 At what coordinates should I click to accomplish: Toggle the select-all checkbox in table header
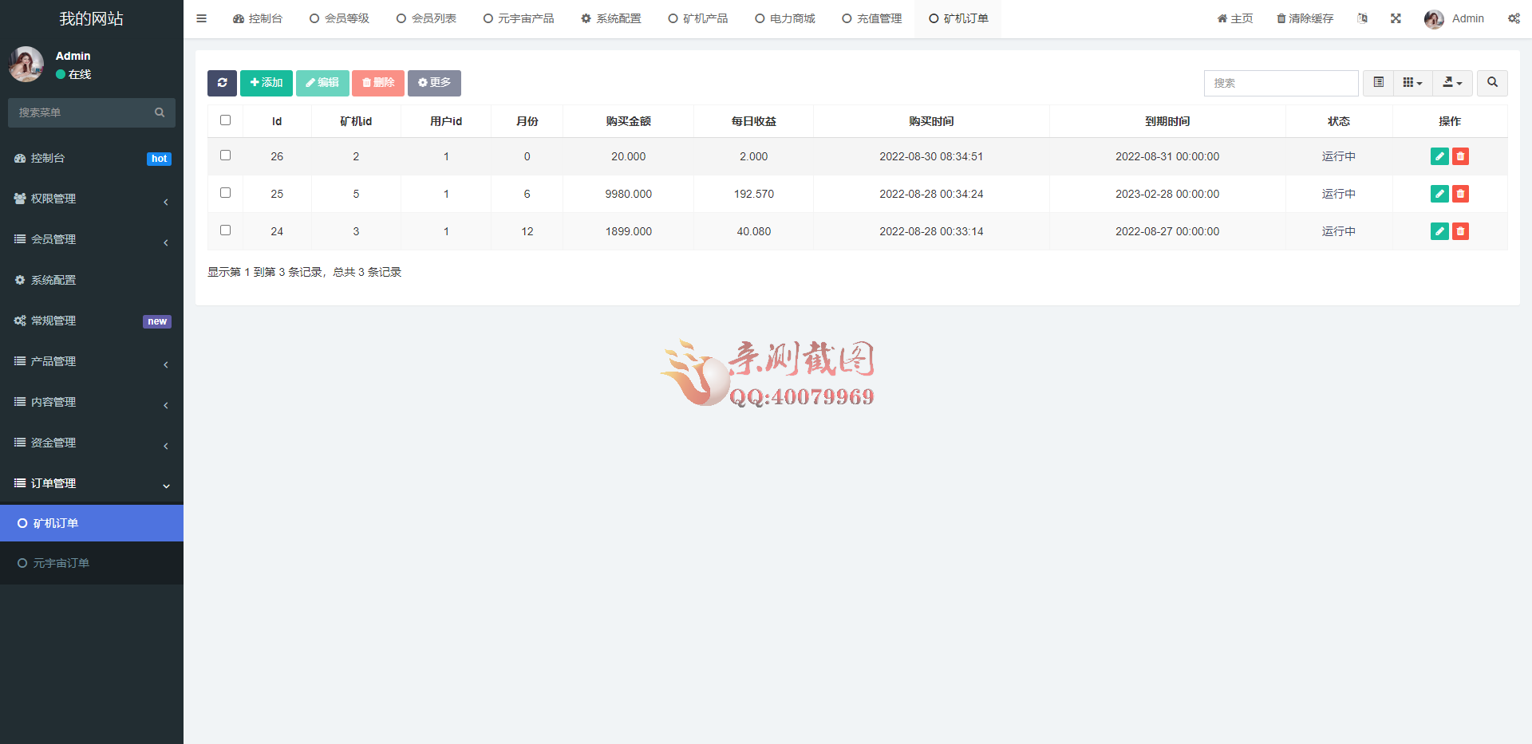click(x=225, y=120)
